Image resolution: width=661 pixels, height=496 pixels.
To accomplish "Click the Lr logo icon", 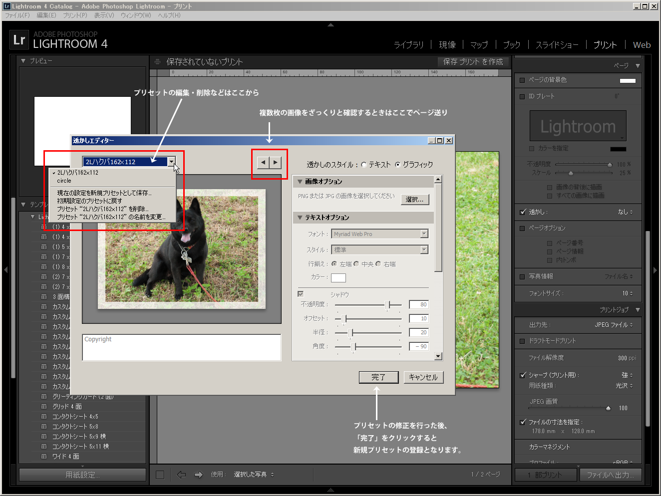I will (19, 40).
